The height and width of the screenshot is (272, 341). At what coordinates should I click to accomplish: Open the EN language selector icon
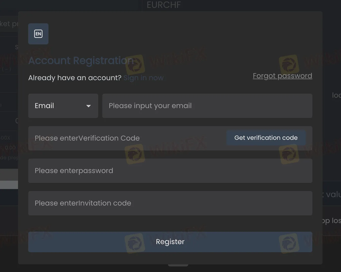point(38,34)
